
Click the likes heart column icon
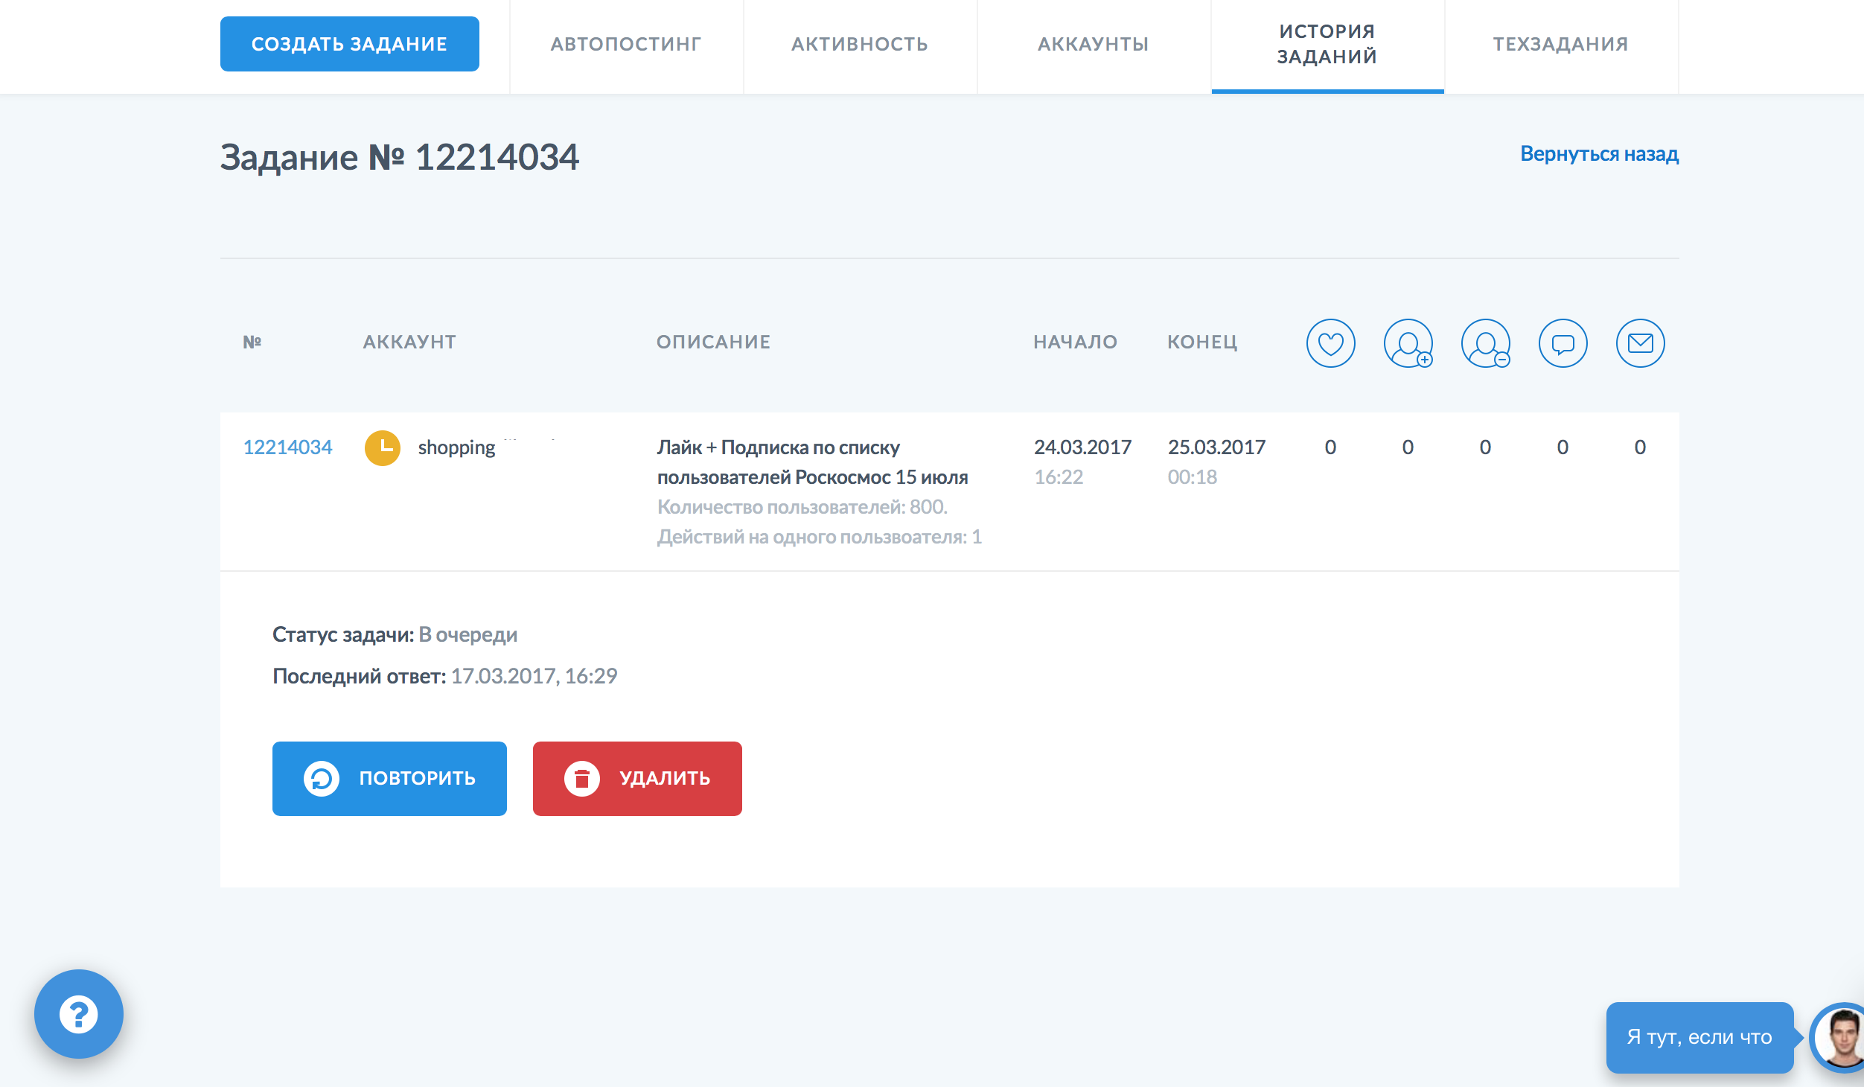point(1330,343)
